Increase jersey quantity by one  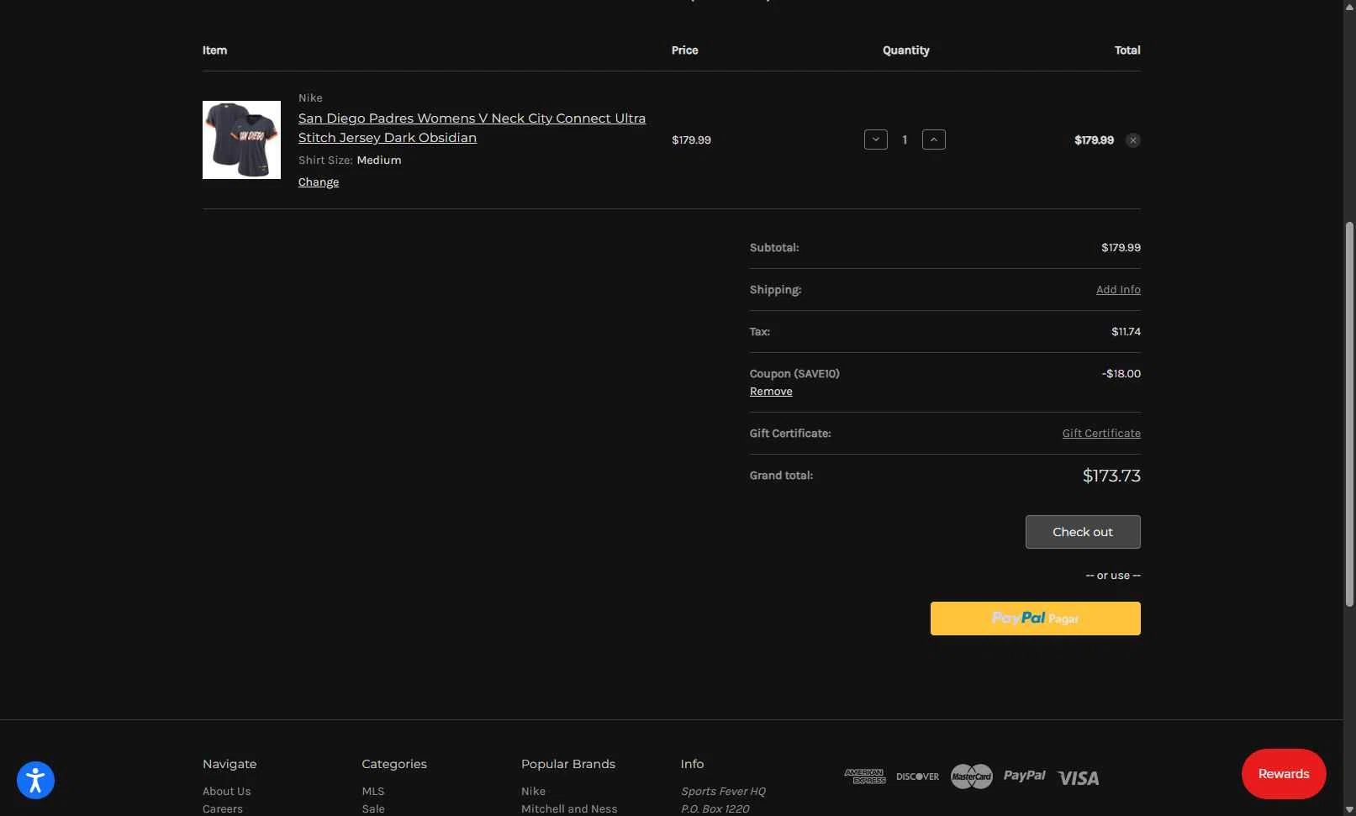point(934,140)
